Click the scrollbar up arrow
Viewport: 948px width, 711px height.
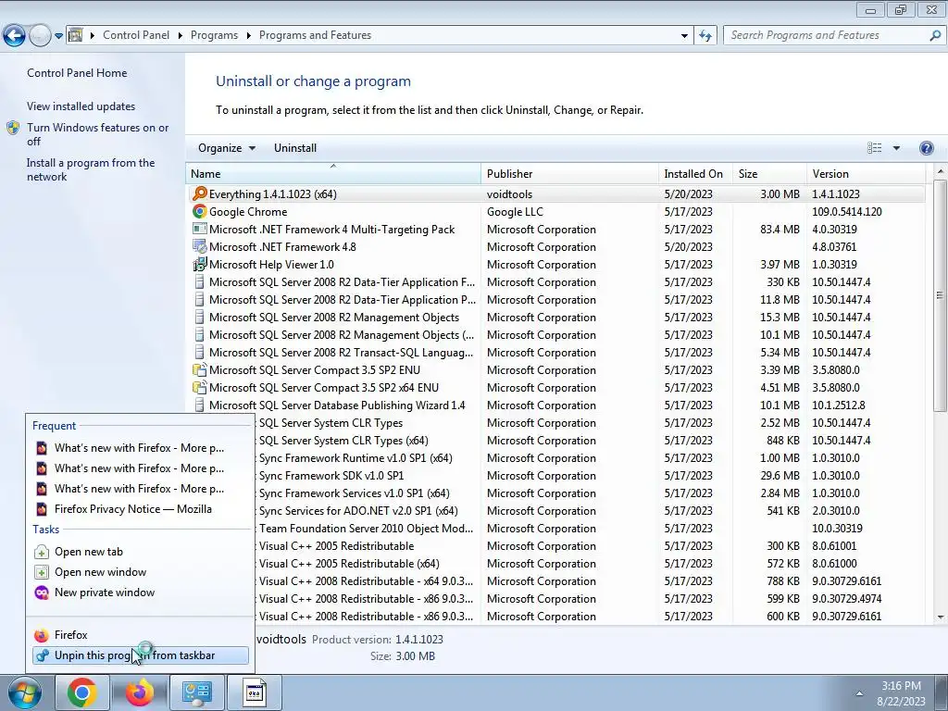pyautogui.click(x=941, y=172)
